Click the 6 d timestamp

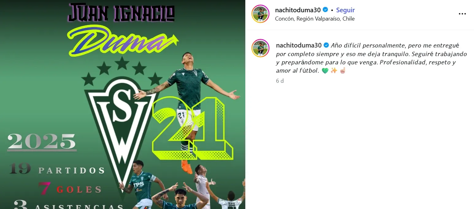coord(280,81)
